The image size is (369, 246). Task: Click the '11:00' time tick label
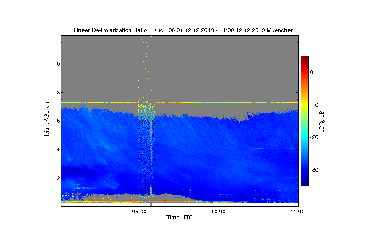point(297,212)
